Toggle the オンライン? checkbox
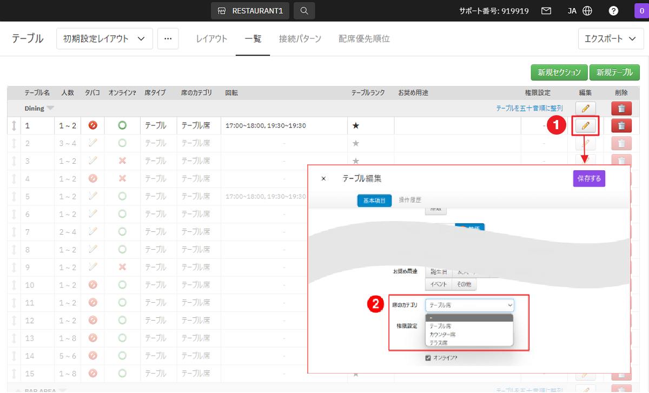 click(428, 358)
